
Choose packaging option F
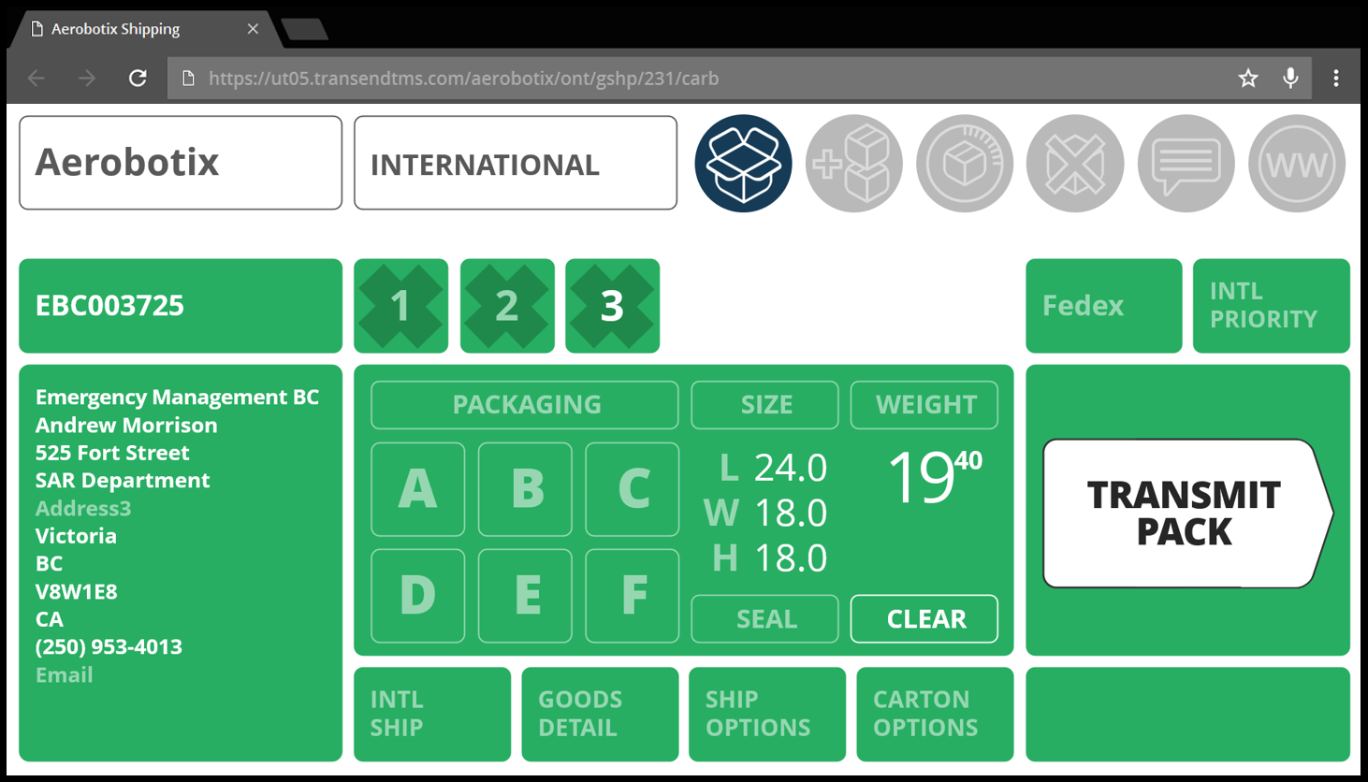[x=633, y=595]
